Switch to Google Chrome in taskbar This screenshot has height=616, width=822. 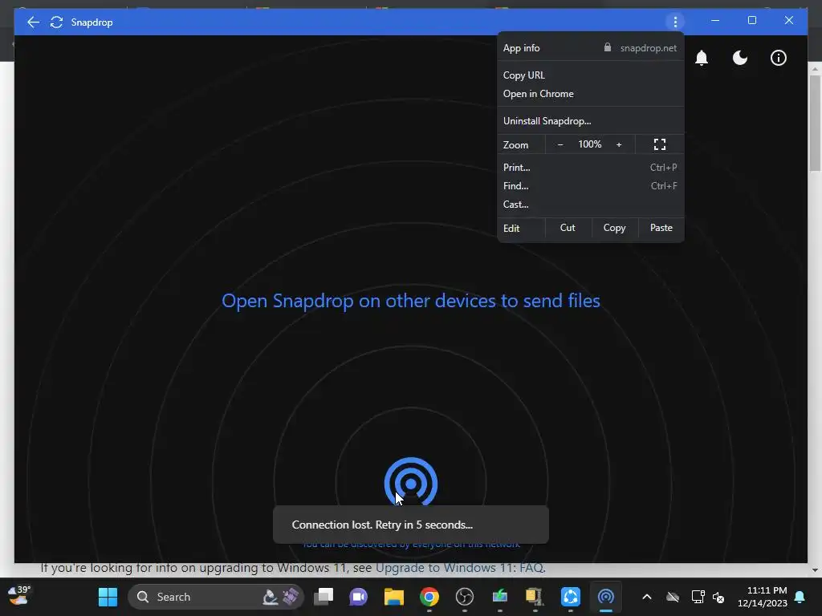429,597
